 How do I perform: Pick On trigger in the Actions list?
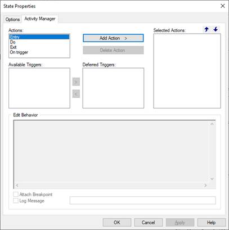[x=39, y=52]
